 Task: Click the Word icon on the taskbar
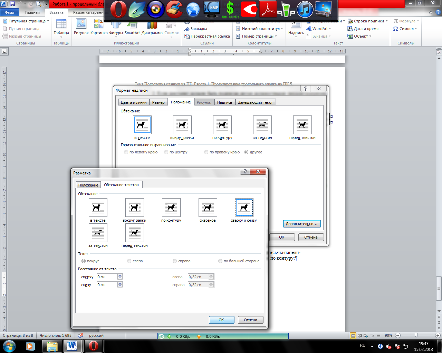point(73,345)
